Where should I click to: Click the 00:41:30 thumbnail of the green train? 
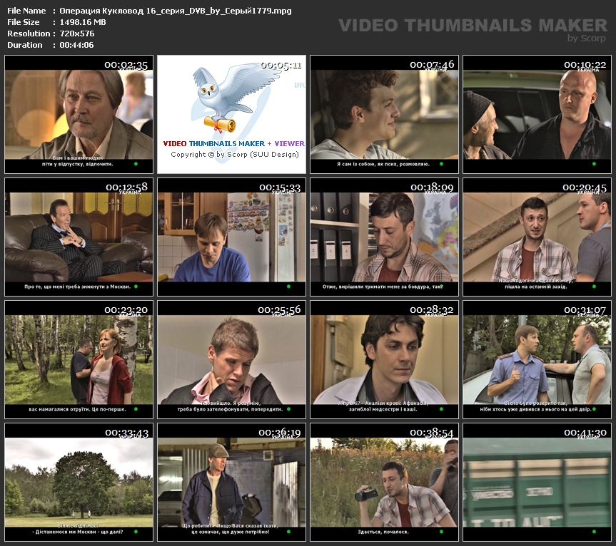pyautogui.click(x=537, y=482)
